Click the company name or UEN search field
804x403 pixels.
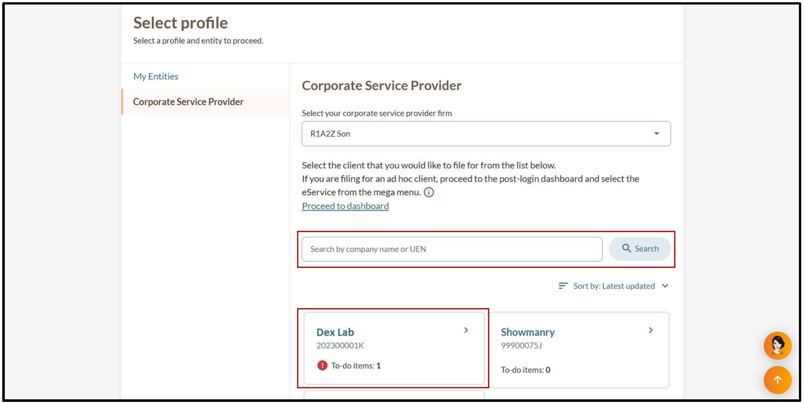[x=452, y=249]
